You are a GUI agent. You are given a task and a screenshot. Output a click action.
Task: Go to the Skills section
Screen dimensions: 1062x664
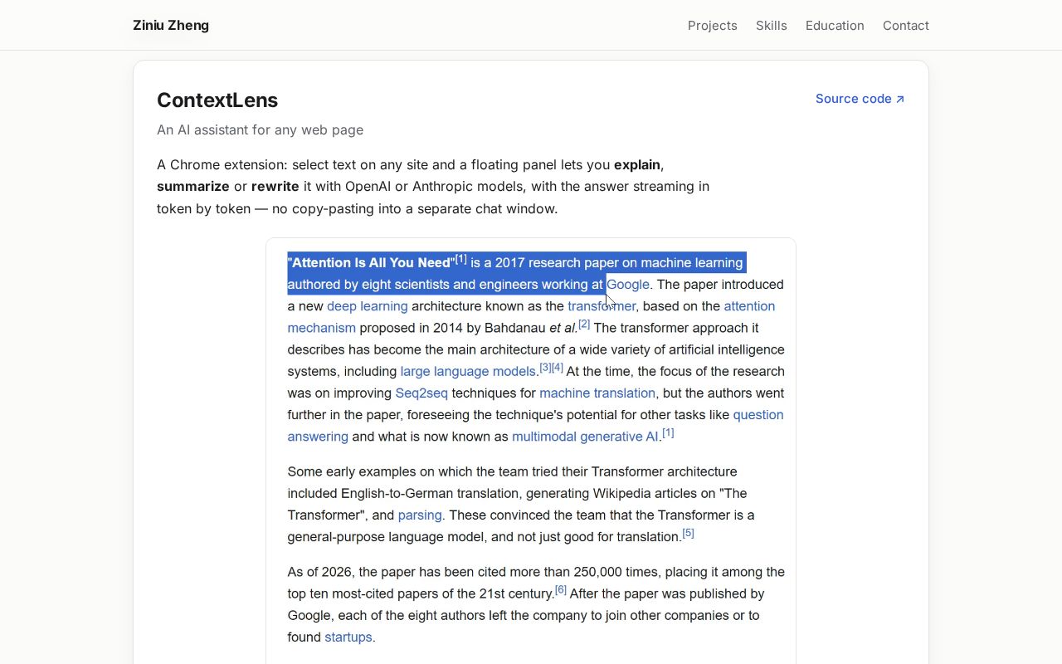(772, 26)
